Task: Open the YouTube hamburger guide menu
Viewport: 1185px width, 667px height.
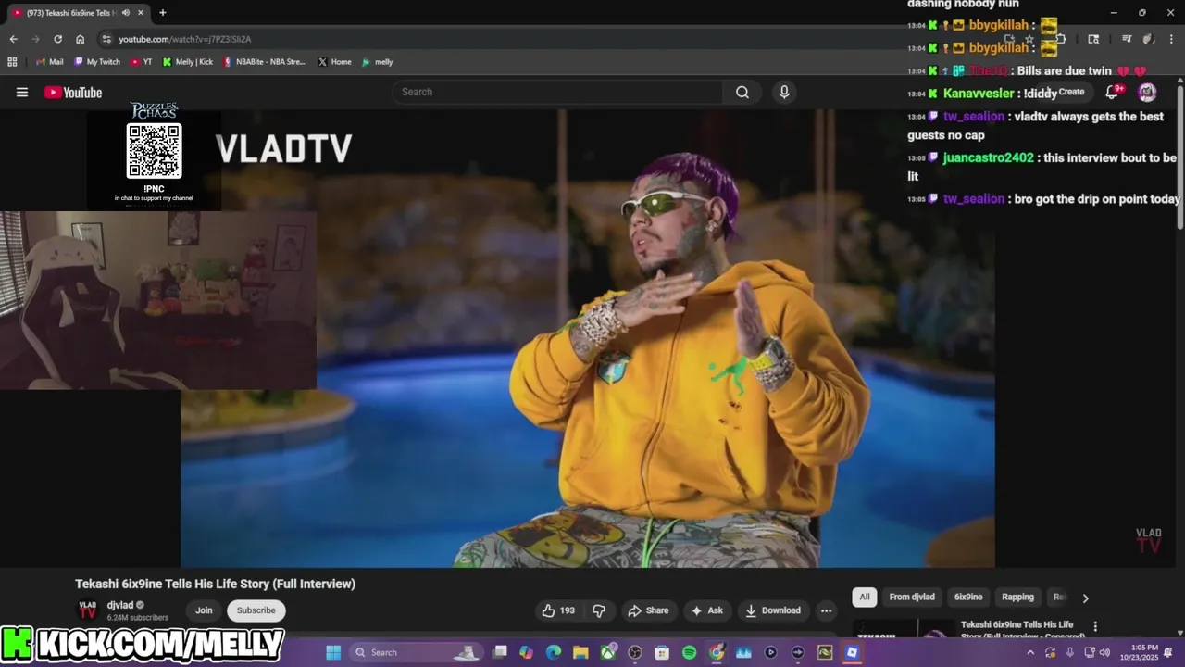Action: [x=22, y=92]
